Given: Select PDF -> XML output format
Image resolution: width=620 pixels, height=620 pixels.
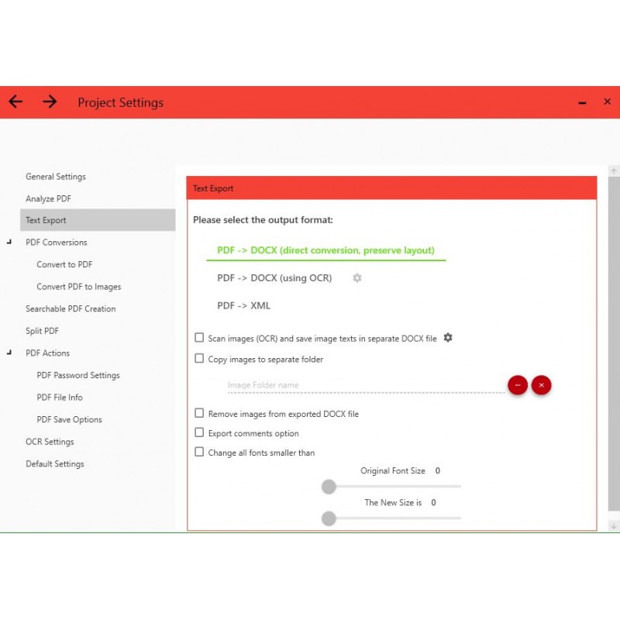Looking at the screenshot, I should pos(243,305).
